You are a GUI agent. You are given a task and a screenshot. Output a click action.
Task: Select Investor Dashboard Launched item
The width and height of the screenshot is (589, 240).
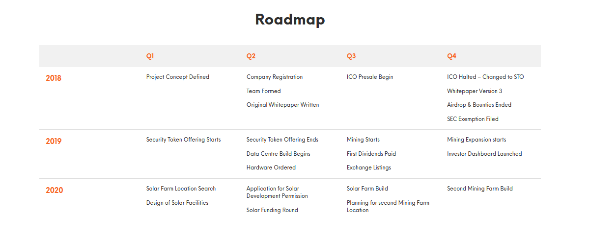484,154
